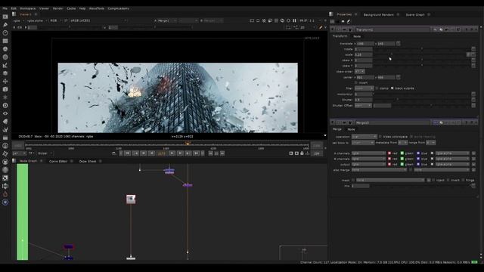Switch to the Dope Sheet tab
This screenshot has width=484, height=272.
[88, 161]
